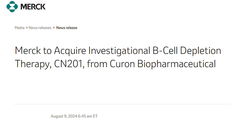Click the 6:45 am ET time stamp
Screen dimensions: 231x122
click(88, 116)
